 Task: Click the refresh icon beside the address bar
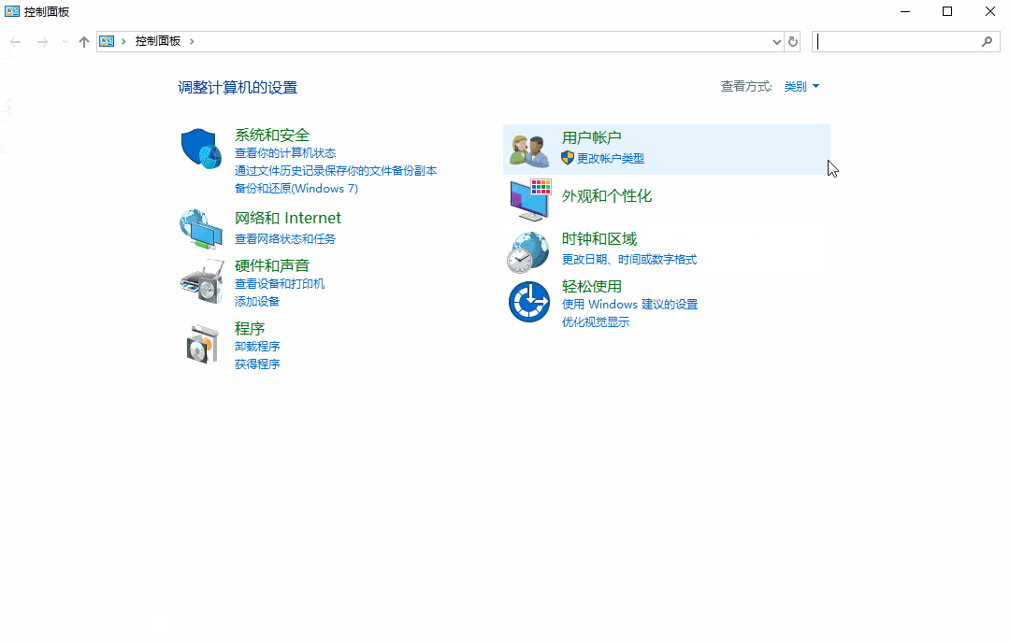[x=793, y=41]
